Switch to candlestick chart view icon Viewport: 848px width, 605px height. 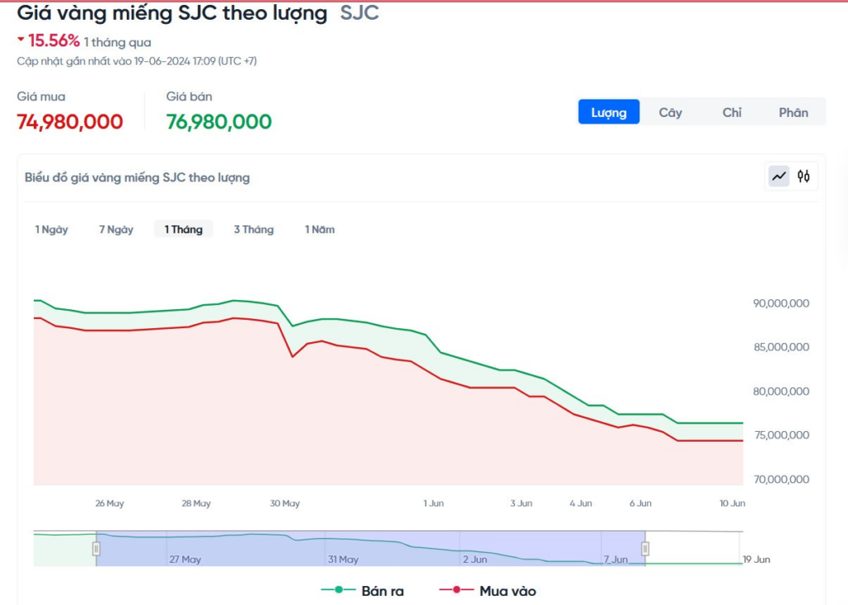coord(803,176)
